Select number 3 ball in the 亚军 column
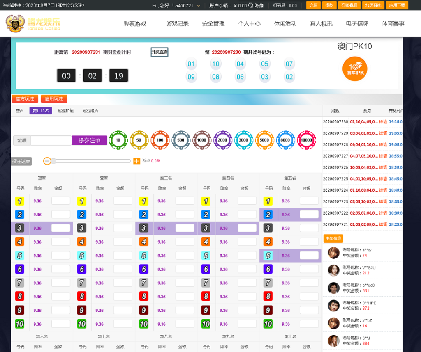The image size is (421, 352). [x=81, y=228]
